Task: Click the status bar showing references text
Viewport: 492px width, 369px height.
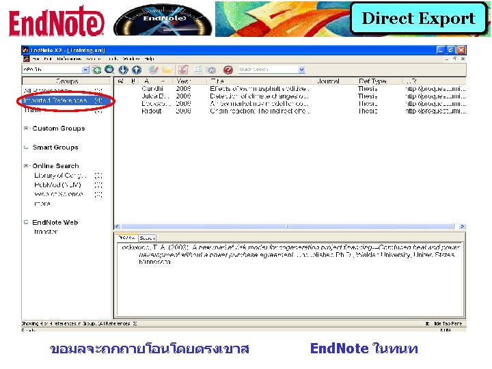Action: [79, 323]
